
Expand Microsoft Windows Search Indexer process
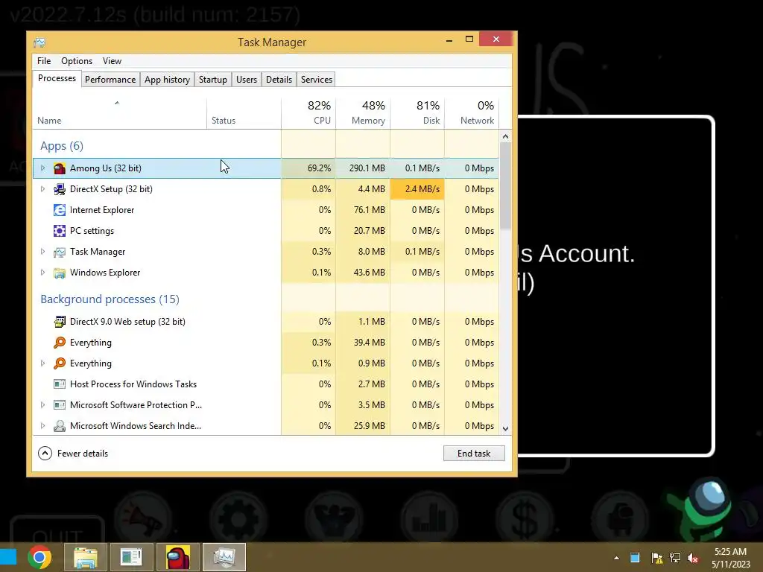click(42, 426)
